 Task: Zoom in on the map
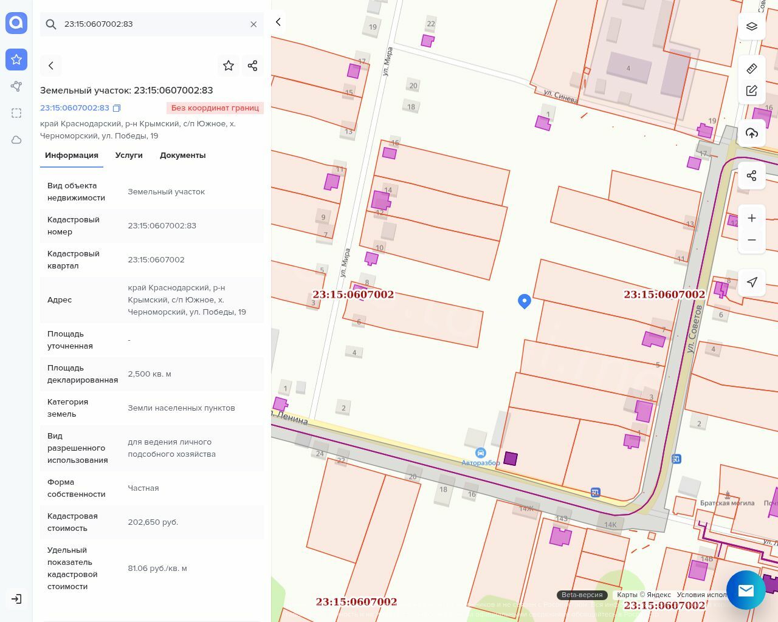[x=752, y=218]
